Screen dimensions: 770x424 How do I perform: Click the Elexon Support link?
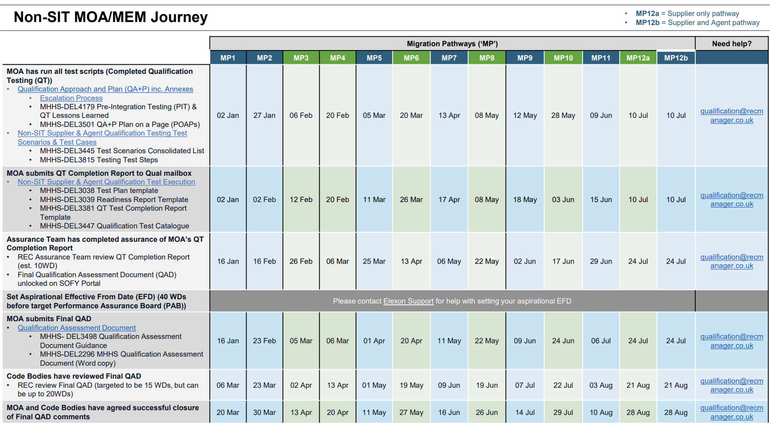[x=409, y=301]
